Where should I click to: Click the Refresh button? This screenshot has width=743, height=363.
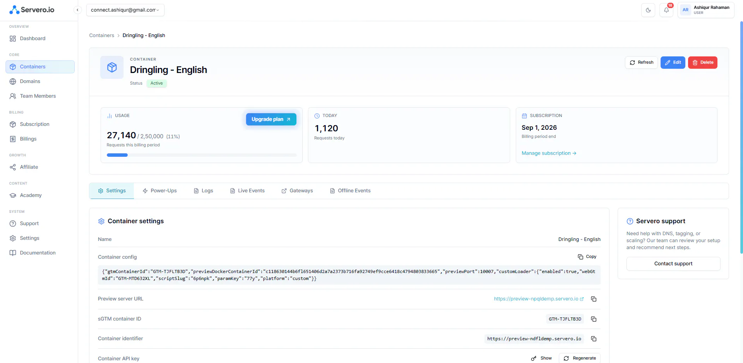point(641,63)
